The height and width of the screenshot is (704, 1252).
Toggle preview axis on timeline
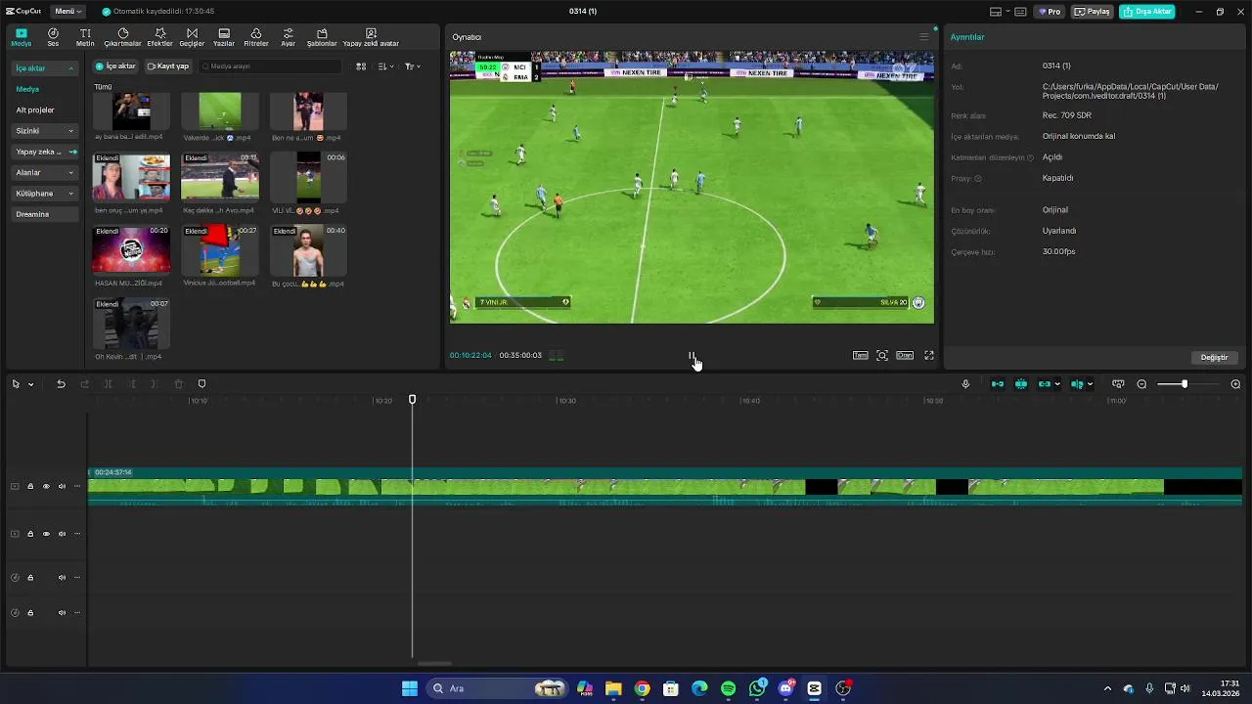click(1077, 384)
